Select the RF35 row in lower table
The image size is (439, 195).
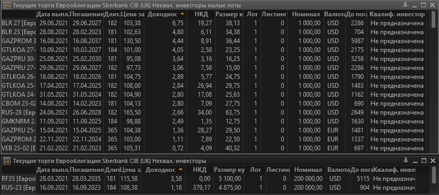pos(209,179)
